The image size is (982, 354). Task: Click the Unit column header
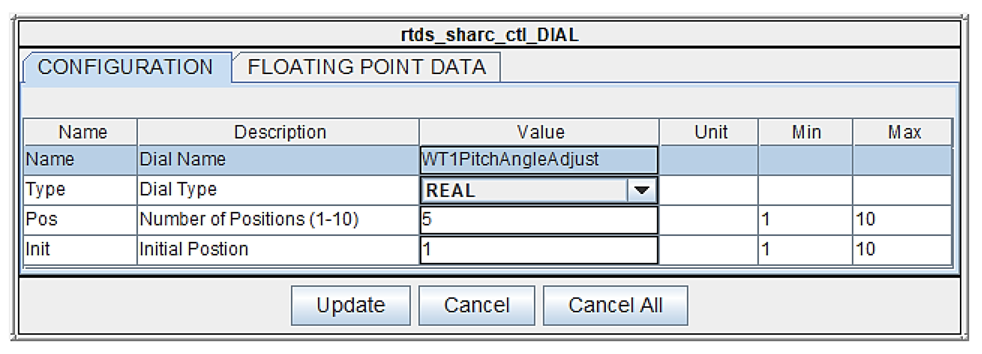(710, 132)
